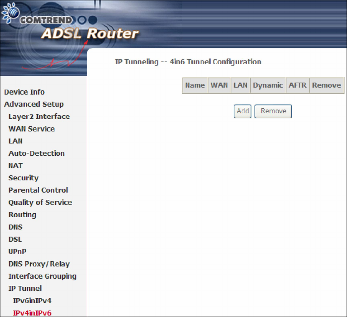This screenshot has width=347, height=317.
Task: Open UPnP settings
Action: click(x=17, y=252)
